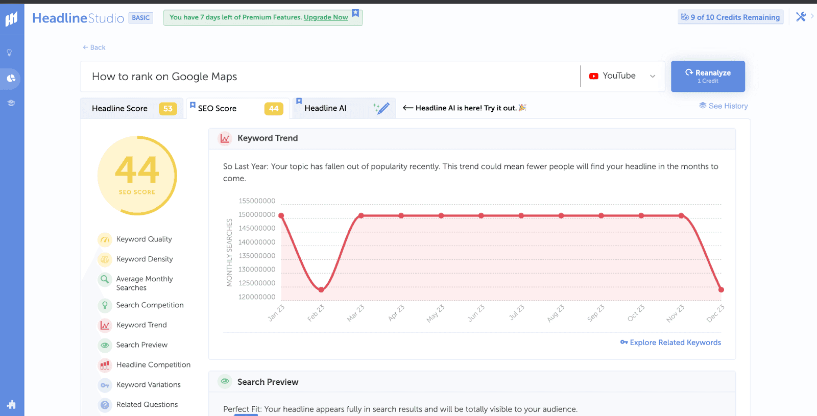The image size is (817, 416).
Task: Click the Feb 23 data point on chart
Action: (x=321, y=290)
